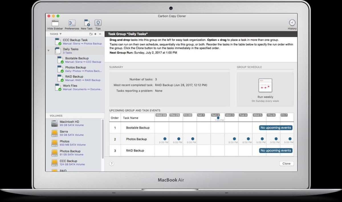Add a task with the plus icon
Image resolution: width=342 pixels, height=202 pixels.
coord(95,34)
